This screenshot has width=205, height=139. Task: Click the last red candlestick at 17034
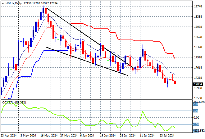click(175, 82)
